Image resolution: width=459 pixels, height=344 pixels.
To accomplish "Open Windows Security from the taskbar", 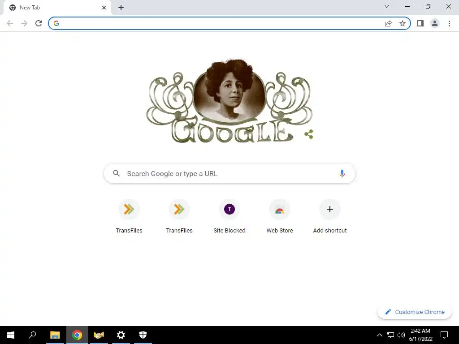I will (143, 335).
